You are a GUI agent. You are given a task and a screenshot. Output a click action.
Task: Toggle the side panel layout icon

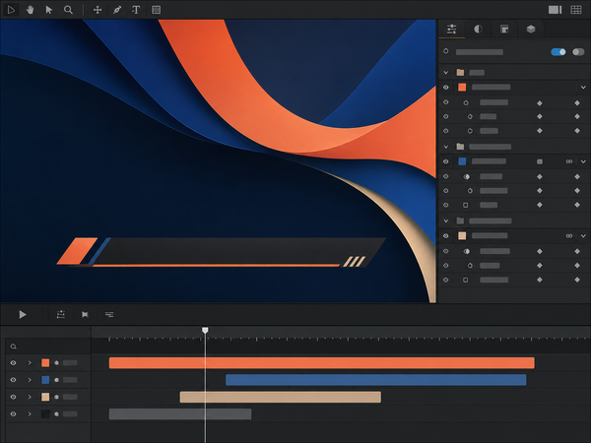[555, 10]
